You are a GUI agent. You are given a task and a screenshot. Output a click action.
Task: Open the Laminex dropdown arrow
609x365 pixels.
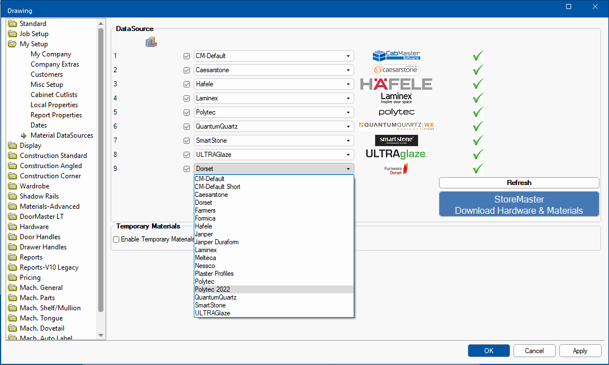click(349, 98)
